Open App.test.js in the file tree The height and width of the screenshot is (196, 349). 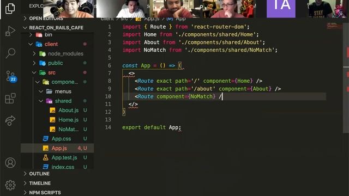(x=64, y=157)
